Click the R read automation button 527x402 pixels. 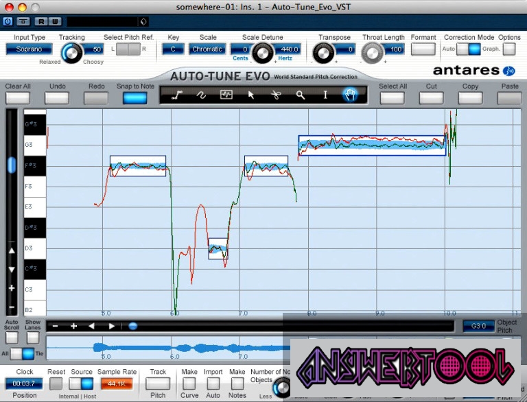[41, 22]
